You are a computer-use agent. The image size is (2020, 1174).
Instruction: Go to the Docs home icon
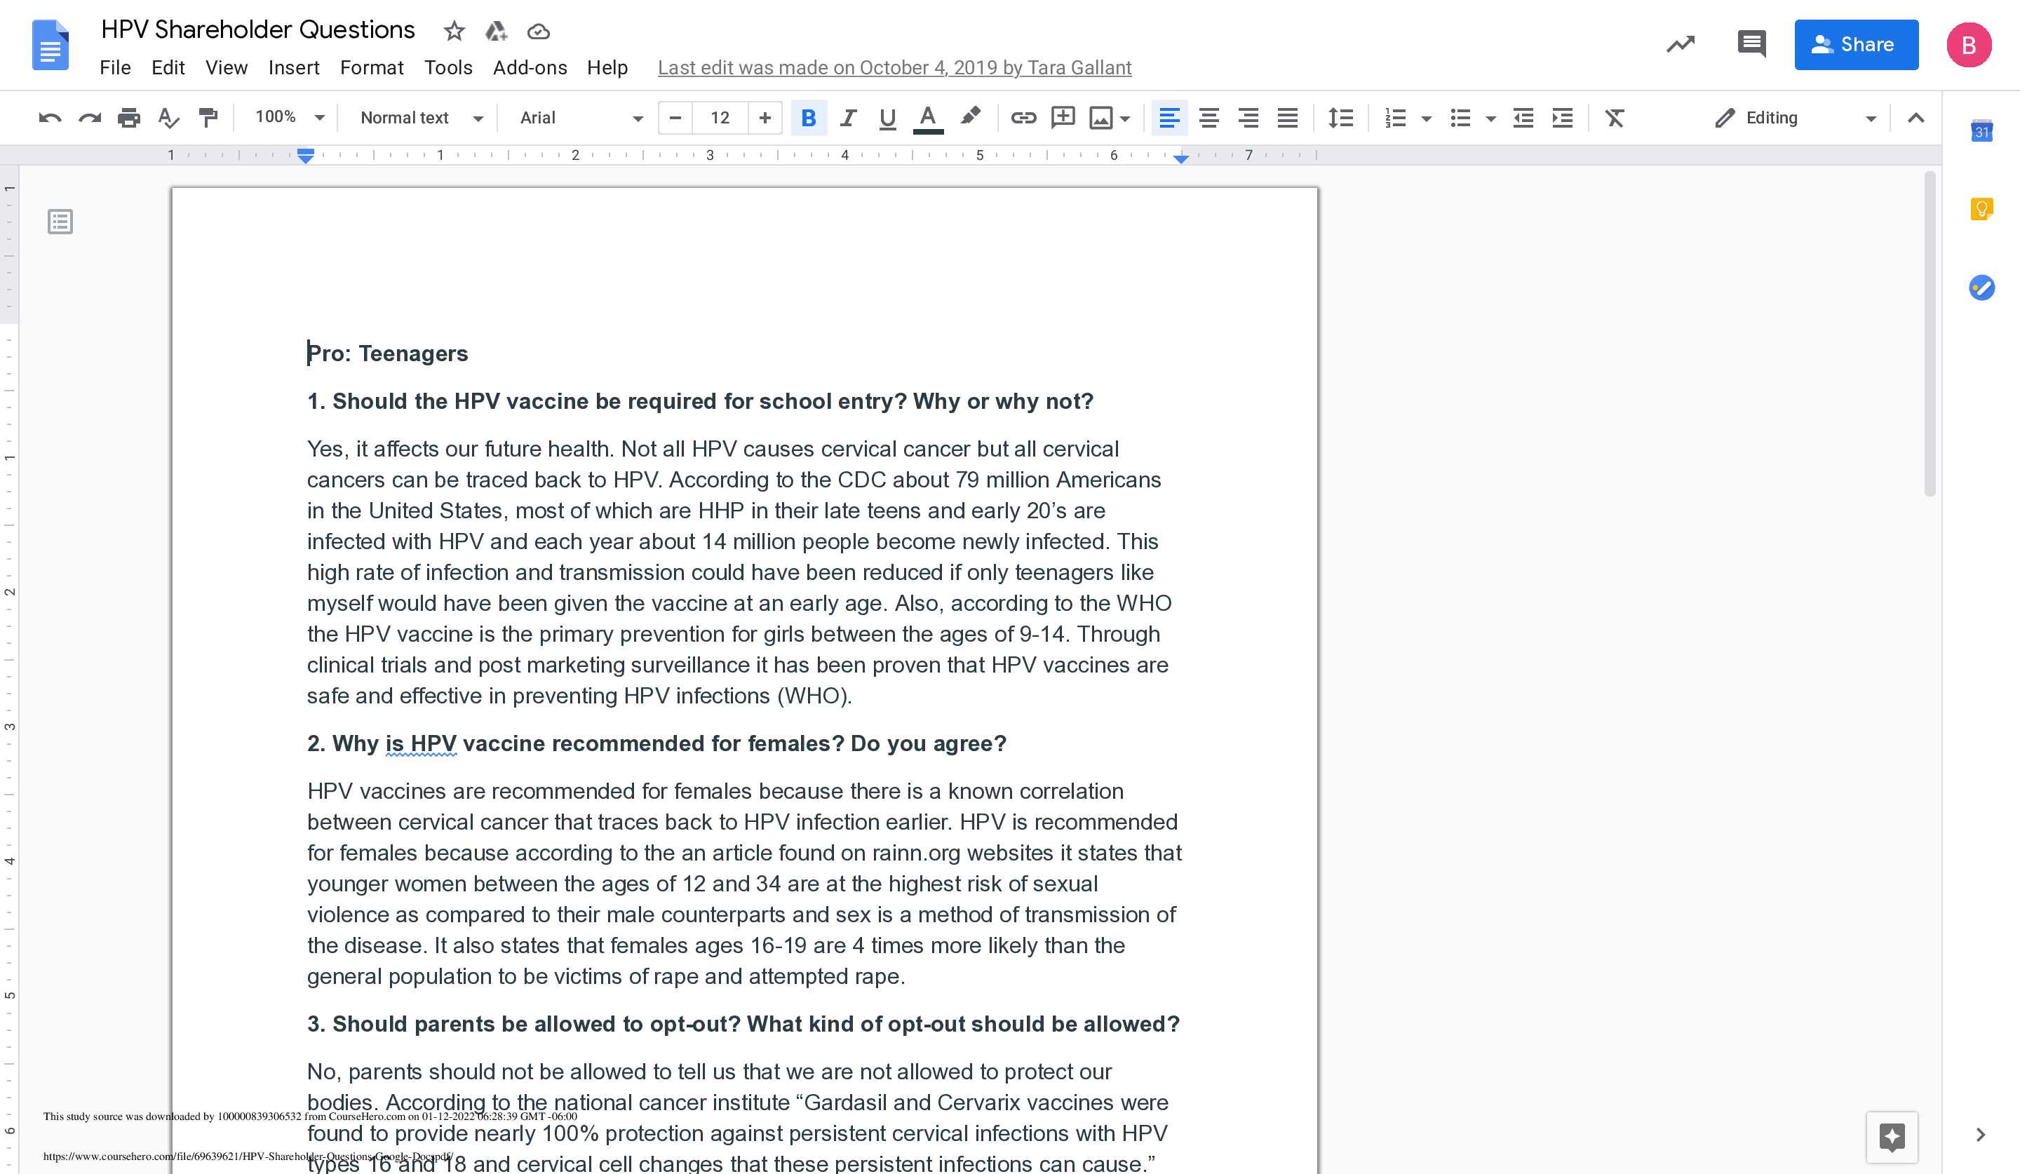click(50, 45)
